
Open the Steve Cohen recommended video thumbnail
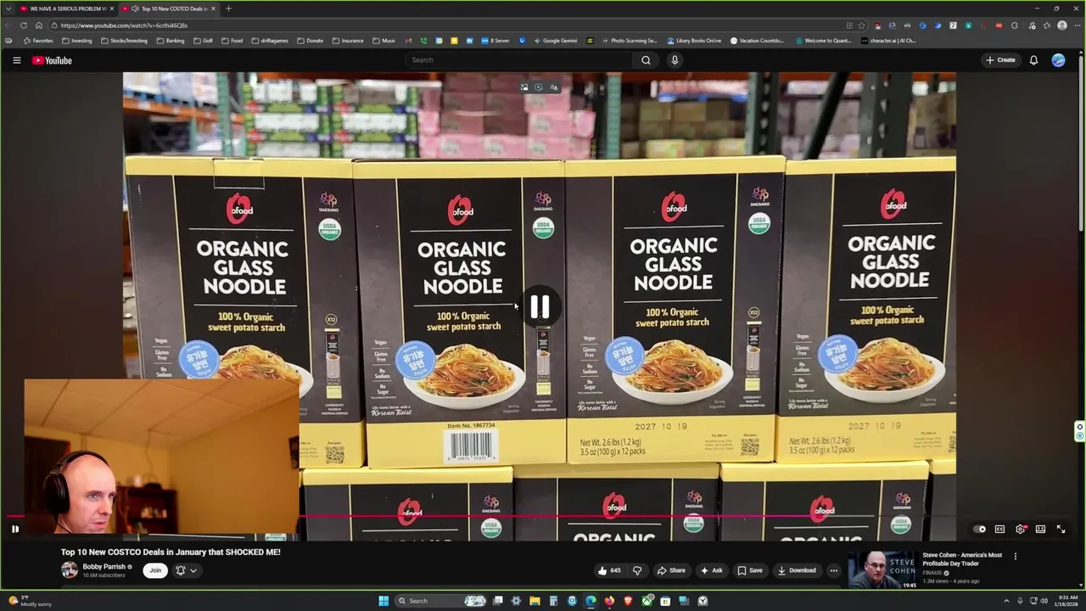[882, 570]
